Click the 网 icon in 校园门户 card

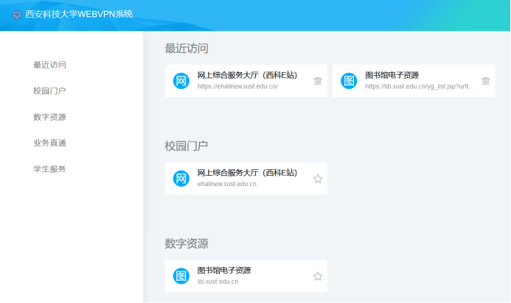[181, 179]
